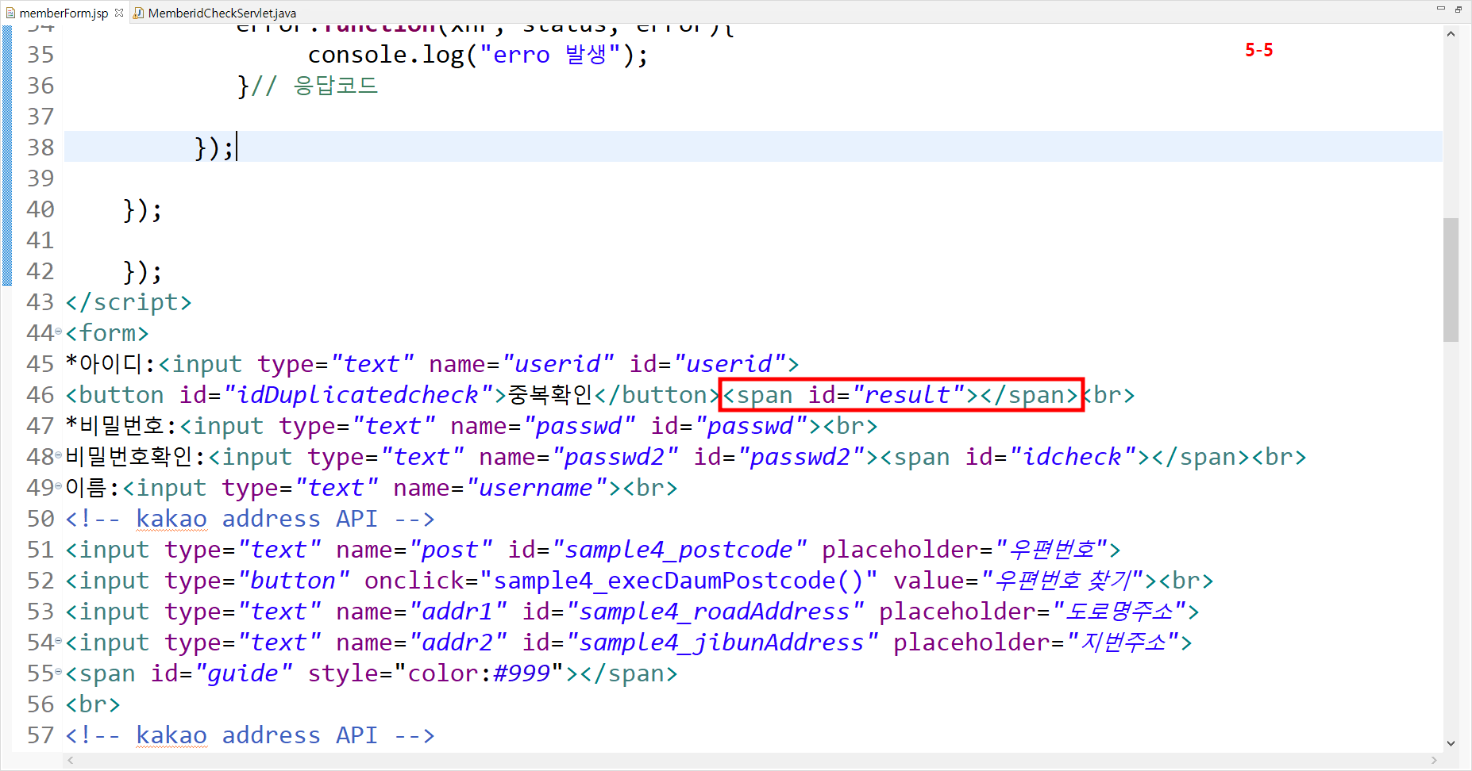This screenshot has width=1472, height=771.
Task: Click the Java file icon on MemberidCheckServlet.java tab
Action: pos(139,13)
